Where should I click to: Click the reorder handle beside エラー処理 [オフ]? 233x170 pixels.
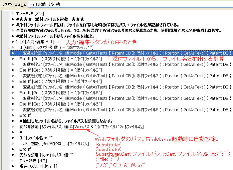tap(13, 160)
